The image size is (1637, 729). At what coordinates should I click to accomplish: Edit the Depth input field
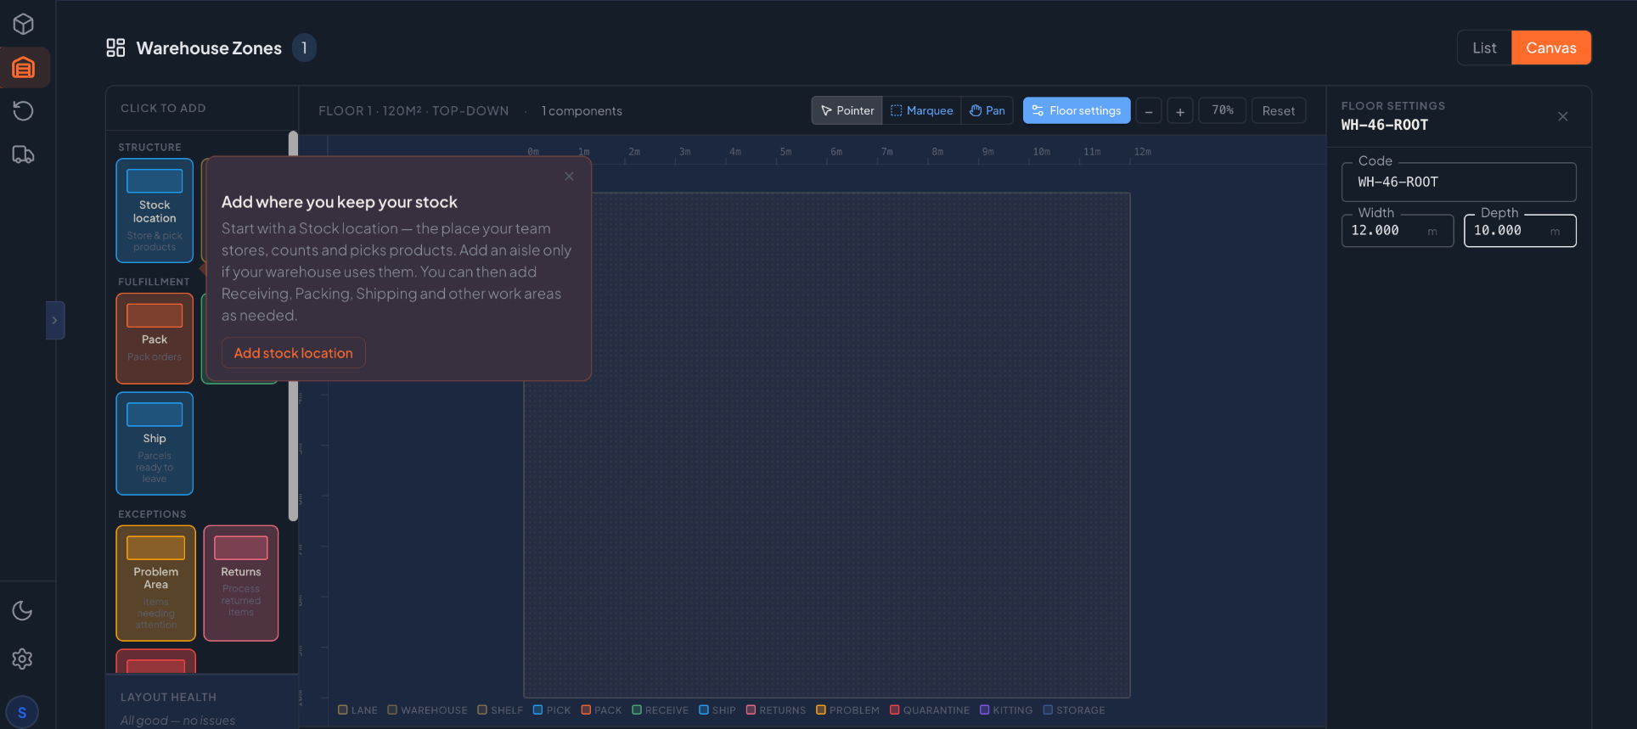(1520, 231)
